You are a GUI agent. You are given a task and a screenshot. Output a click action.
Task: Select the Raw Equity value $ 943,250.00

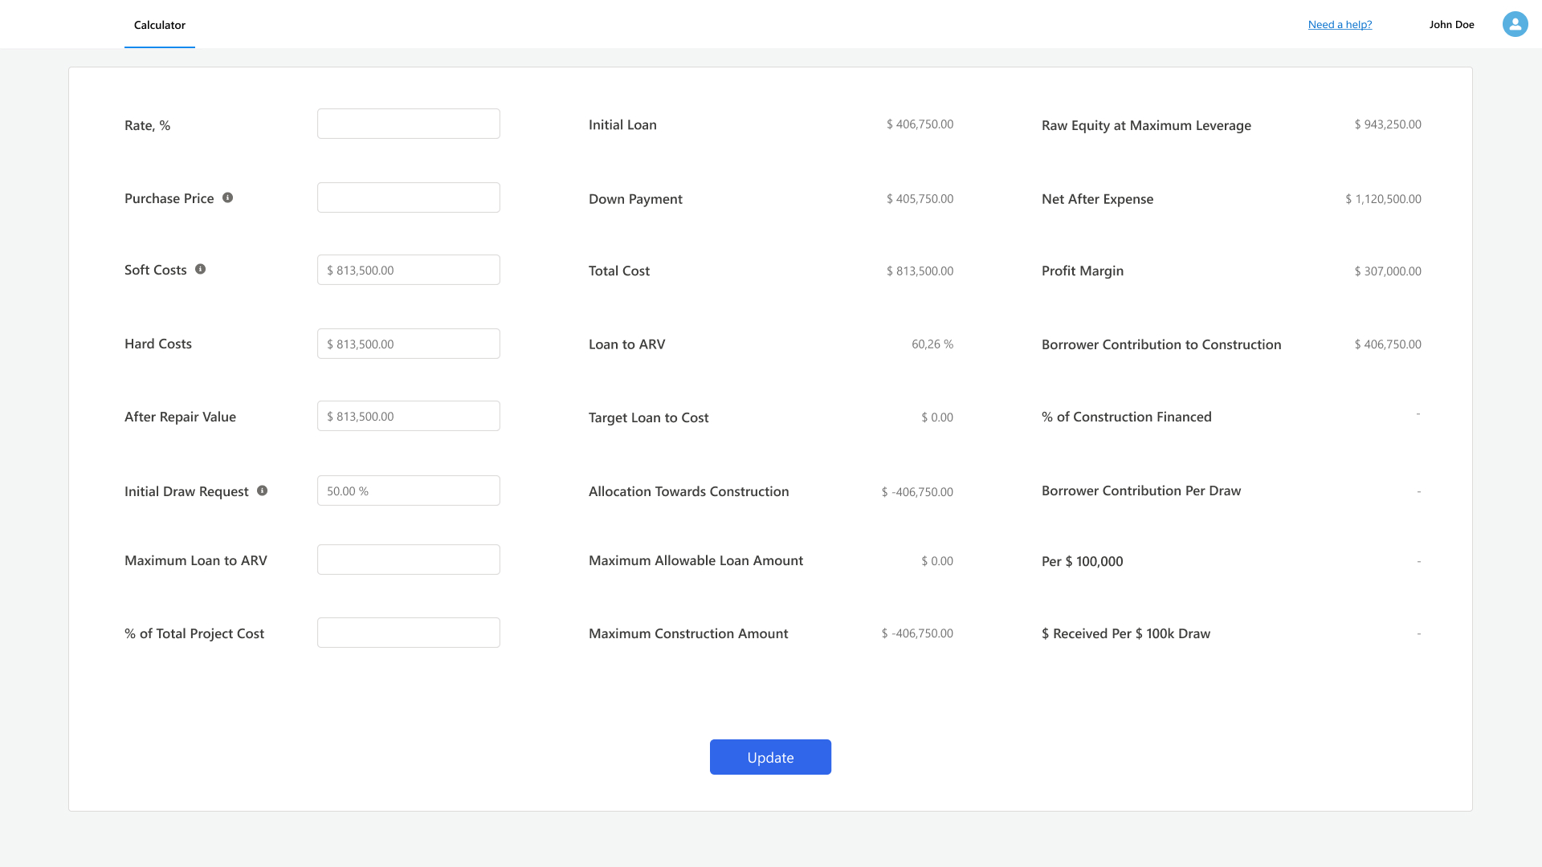tap(1388, 124)
